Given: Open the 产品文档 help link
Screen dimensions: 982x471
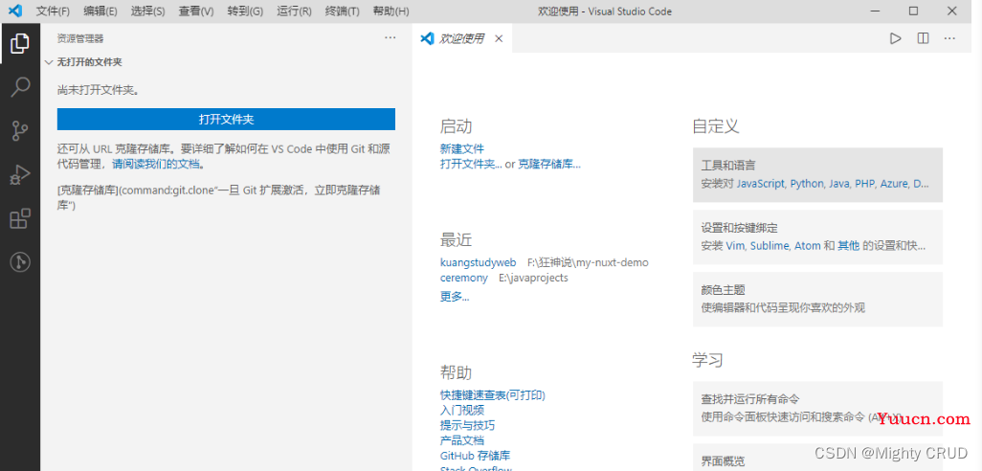Looking at the screenshot, I should point(462,440).
